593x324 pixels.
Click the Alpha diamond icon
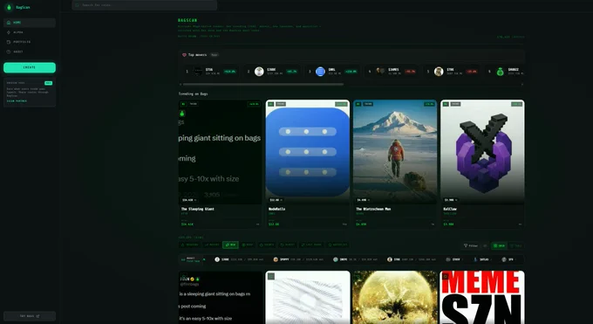click(9, 32)
